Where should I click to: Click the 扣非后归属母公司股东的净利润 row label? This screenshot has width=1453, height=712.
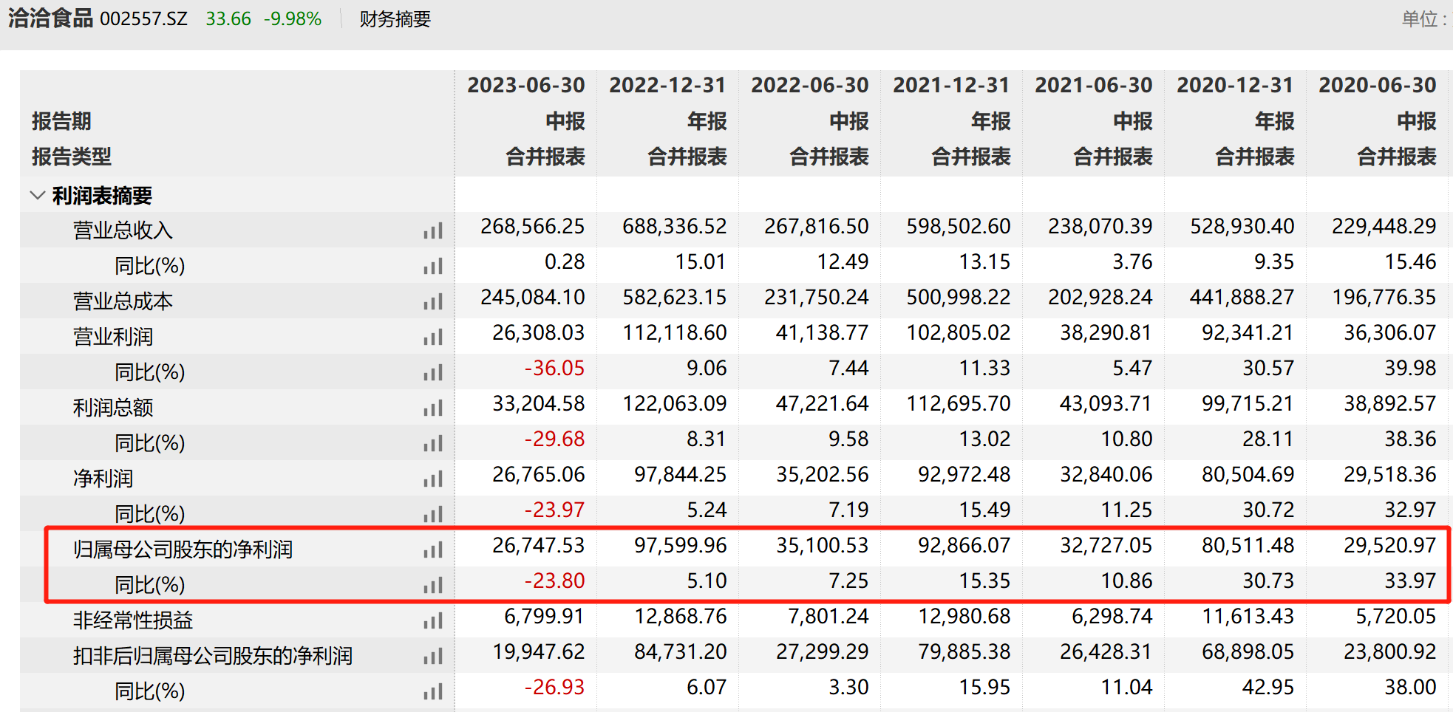[213, 657]
